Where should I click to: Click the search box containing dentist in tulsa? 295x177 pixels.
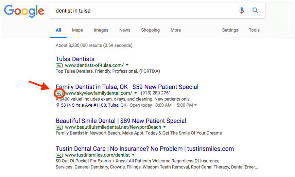(x=143, y=11)
